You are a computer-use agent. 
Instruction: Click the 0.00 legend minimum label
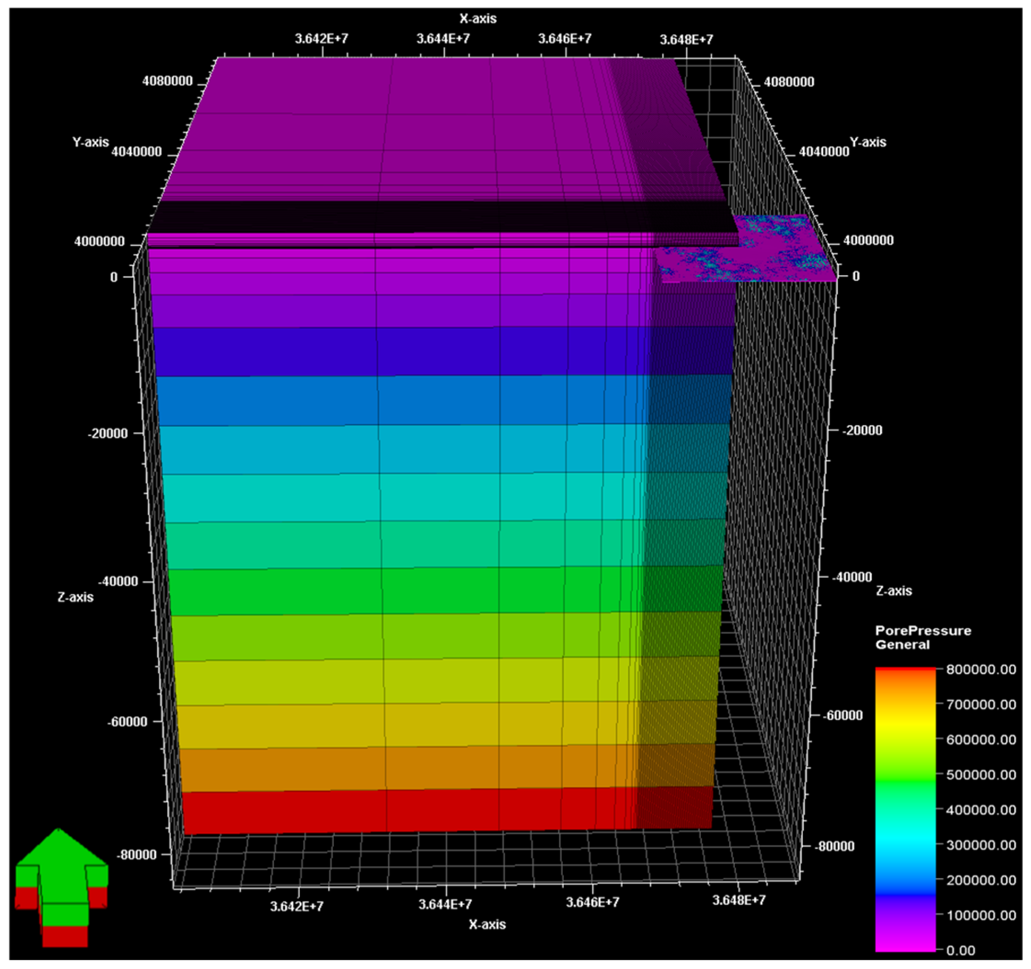pos(961,950)
